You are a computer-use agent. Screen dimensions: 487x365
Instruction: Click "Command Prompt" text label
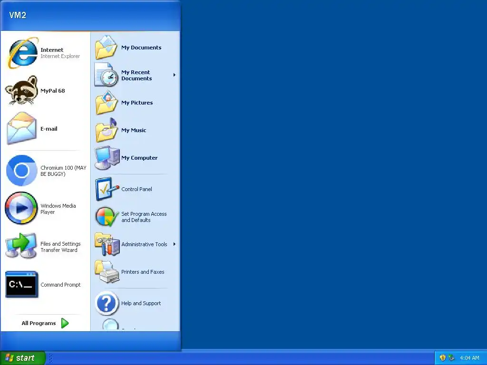click(60, 285)
